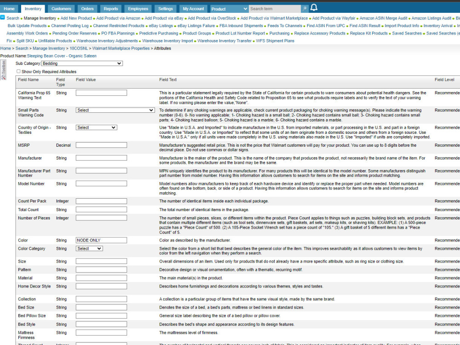Open the Employees tab
This screenshot has width=460, height=345.
click(x=138, y=9)
